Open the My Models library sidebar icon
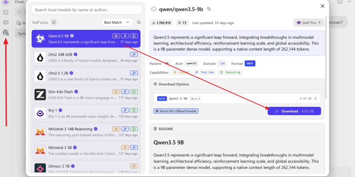 click(x=6, y=22)
